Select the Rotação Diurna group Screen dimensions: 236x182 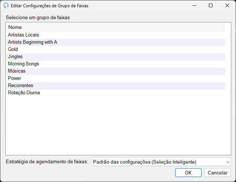click(x=116, y=93)
